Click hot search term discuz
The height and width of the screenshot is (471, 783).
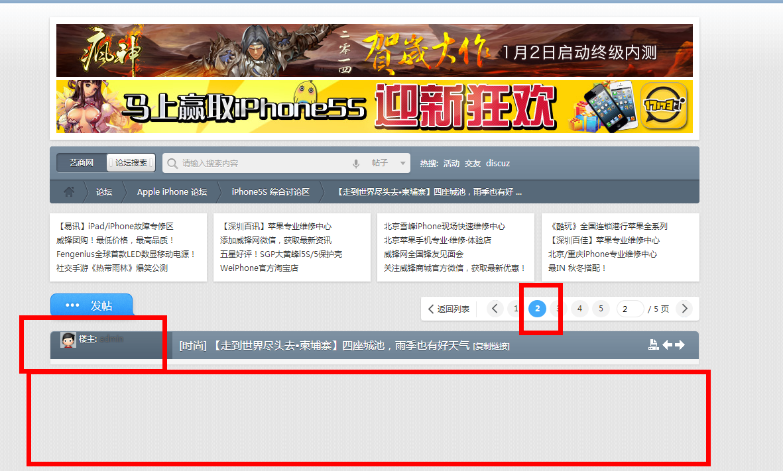point(498,163)
